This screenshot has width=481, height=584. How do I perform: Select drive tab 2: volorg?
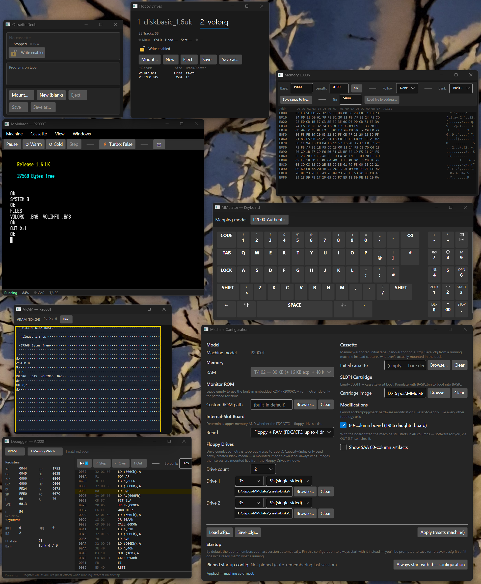click(214, 22)
